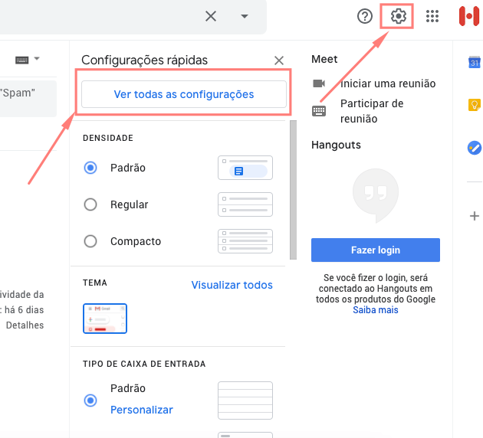Open Google Tasks side panel icon

coord(475,148)
